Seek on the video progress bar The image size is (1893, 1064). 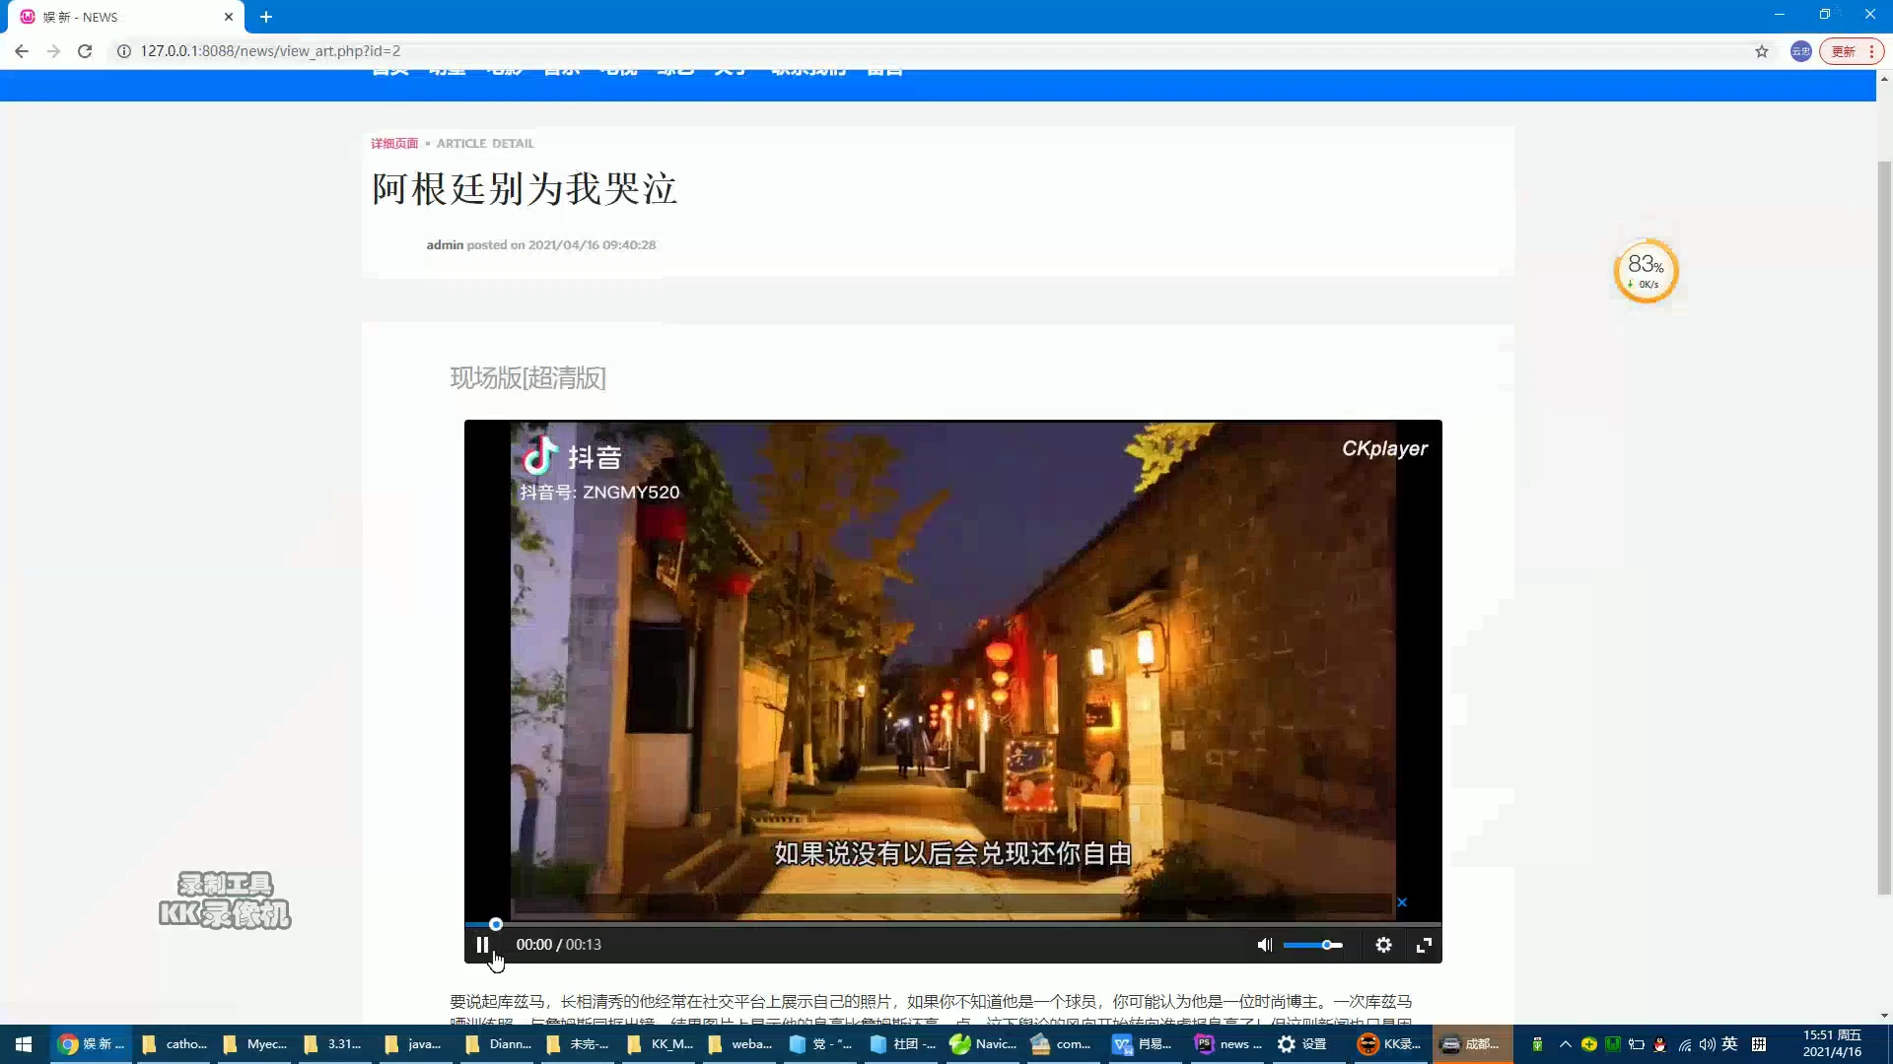pos(952,924)
